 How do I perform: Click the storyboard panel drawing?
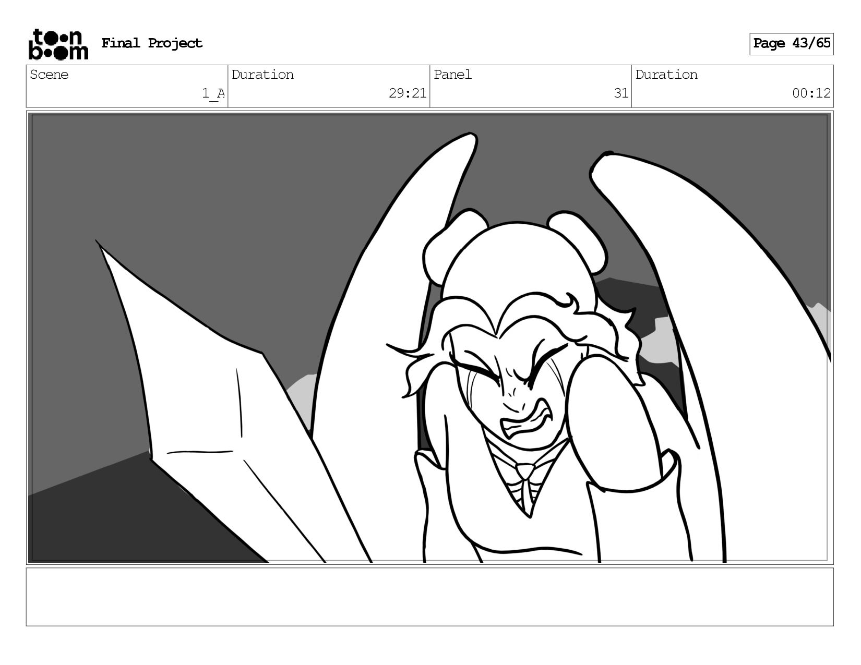[x=430, y=337]
